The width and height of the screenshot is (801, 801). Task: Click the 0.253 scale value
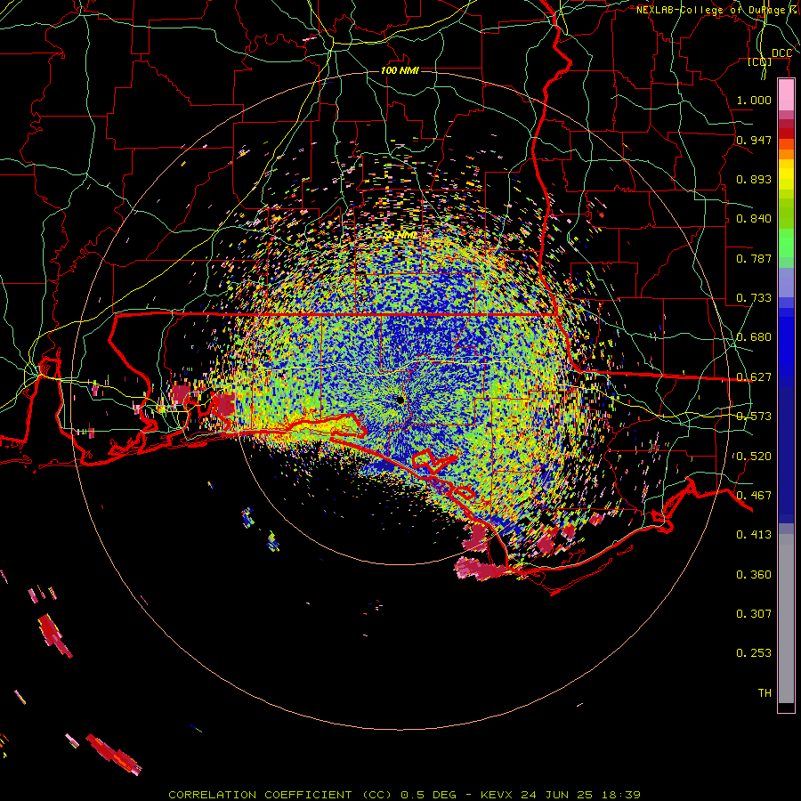(754, 653)
